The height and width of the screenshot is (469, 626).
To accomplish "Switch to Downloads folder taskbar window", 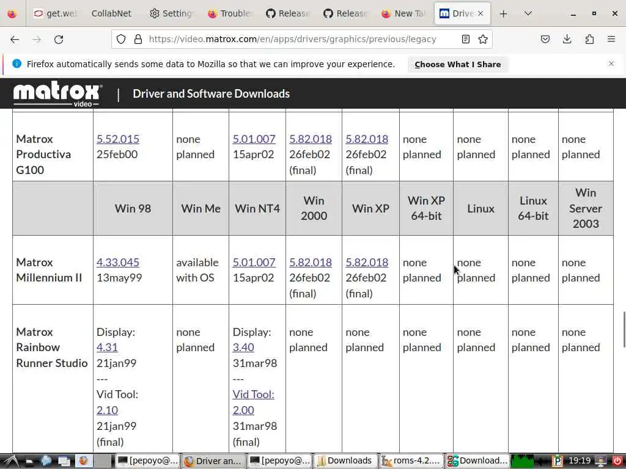I will 345,461.
